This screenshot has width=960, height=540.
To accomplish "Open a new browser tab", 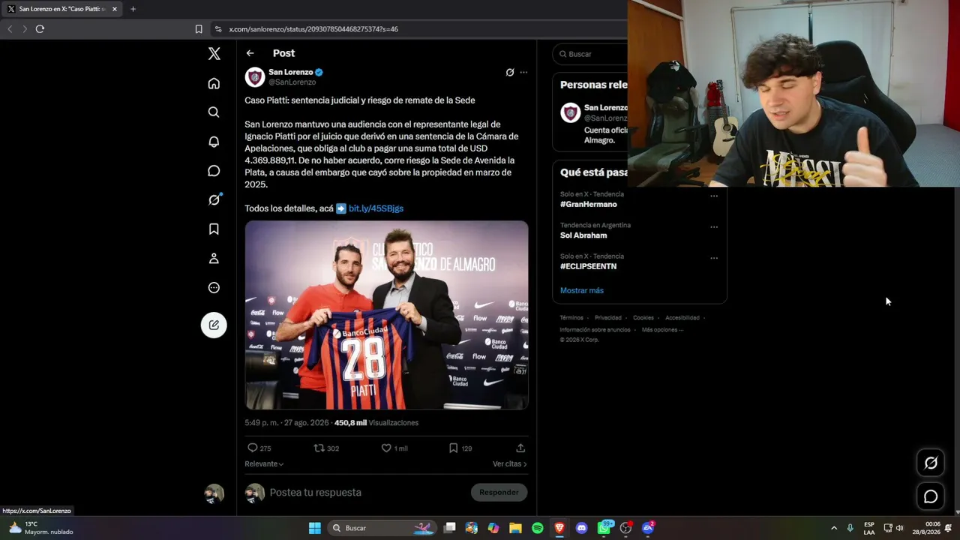I will tap(133, 9).
